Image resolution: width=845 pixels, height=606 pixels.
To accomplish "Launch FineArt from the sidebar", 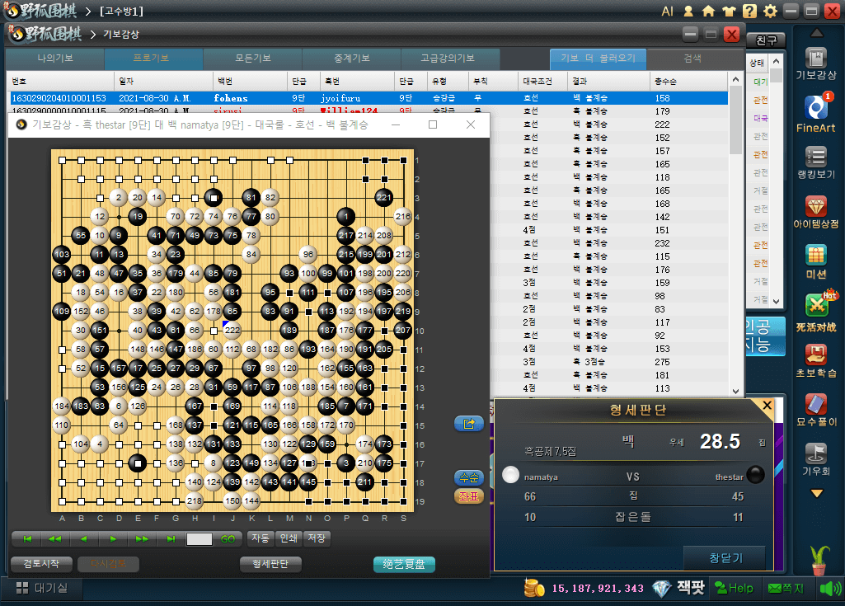I will [x=816, y=114].
